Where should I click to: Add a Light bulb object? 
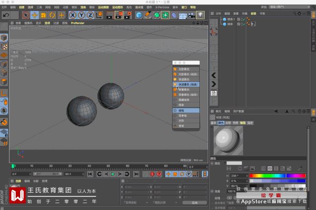(200, 15)
